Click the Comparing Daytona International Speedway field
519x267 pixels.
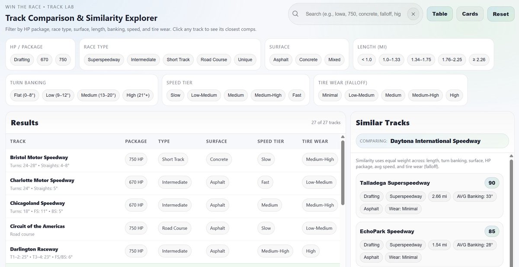pyautogui.click(x=432, y=141)
